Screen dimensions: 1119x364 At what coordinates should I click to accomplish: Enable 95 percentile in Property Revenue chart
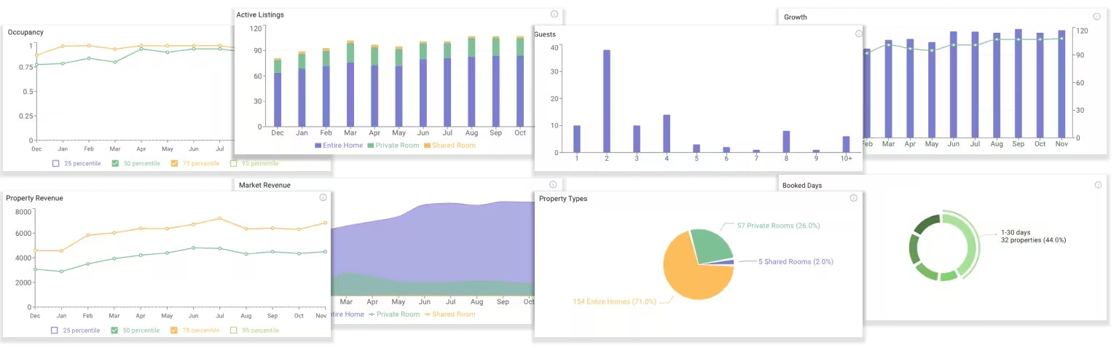234,330
